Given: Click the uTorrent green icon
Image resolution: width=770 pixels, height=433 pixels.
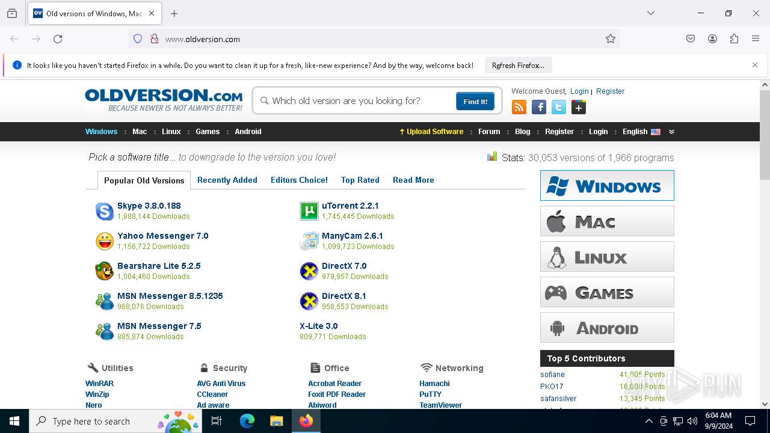Looking at the screenshot, I should (x=309, y=211).
